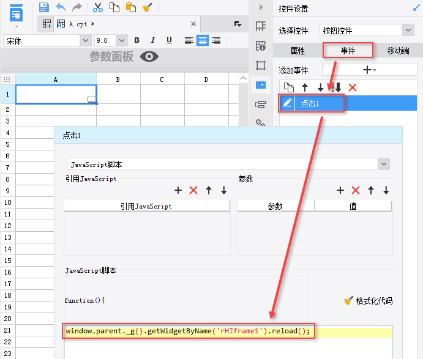Switch to the 事件 tab
Image resolution: width=423 pixels, height=359 pixels.
pos(348,50)
